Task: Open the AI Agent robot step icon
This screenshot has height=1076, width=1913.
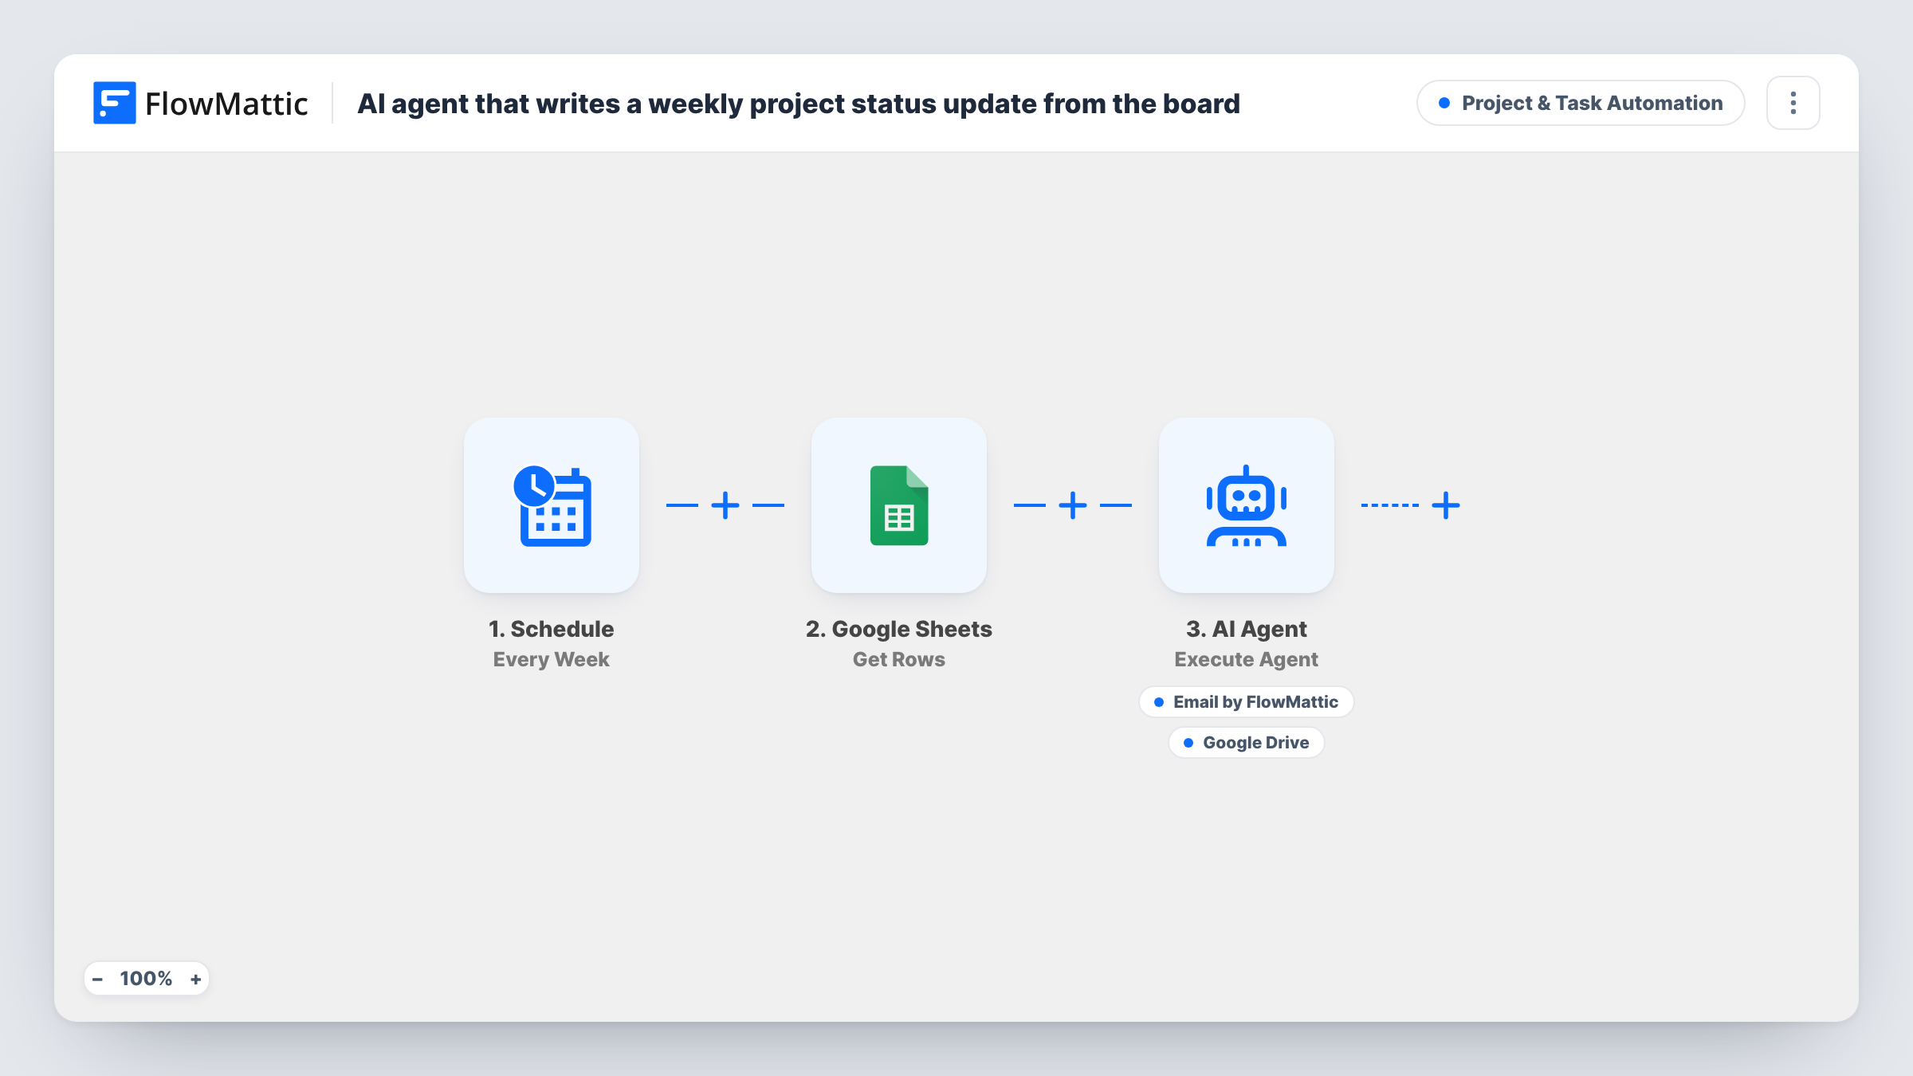Action: point(1247,505)
